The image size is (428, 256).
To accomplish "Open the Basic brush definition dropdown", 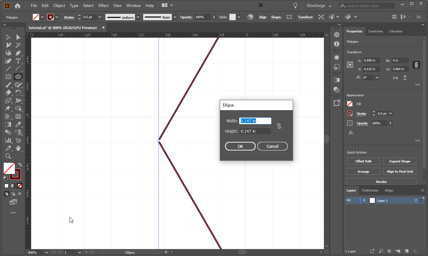I will pos(174,17).
